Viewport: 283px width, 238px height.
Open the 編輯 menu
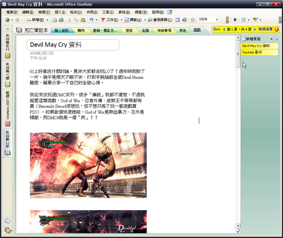(x=28, y=12)
